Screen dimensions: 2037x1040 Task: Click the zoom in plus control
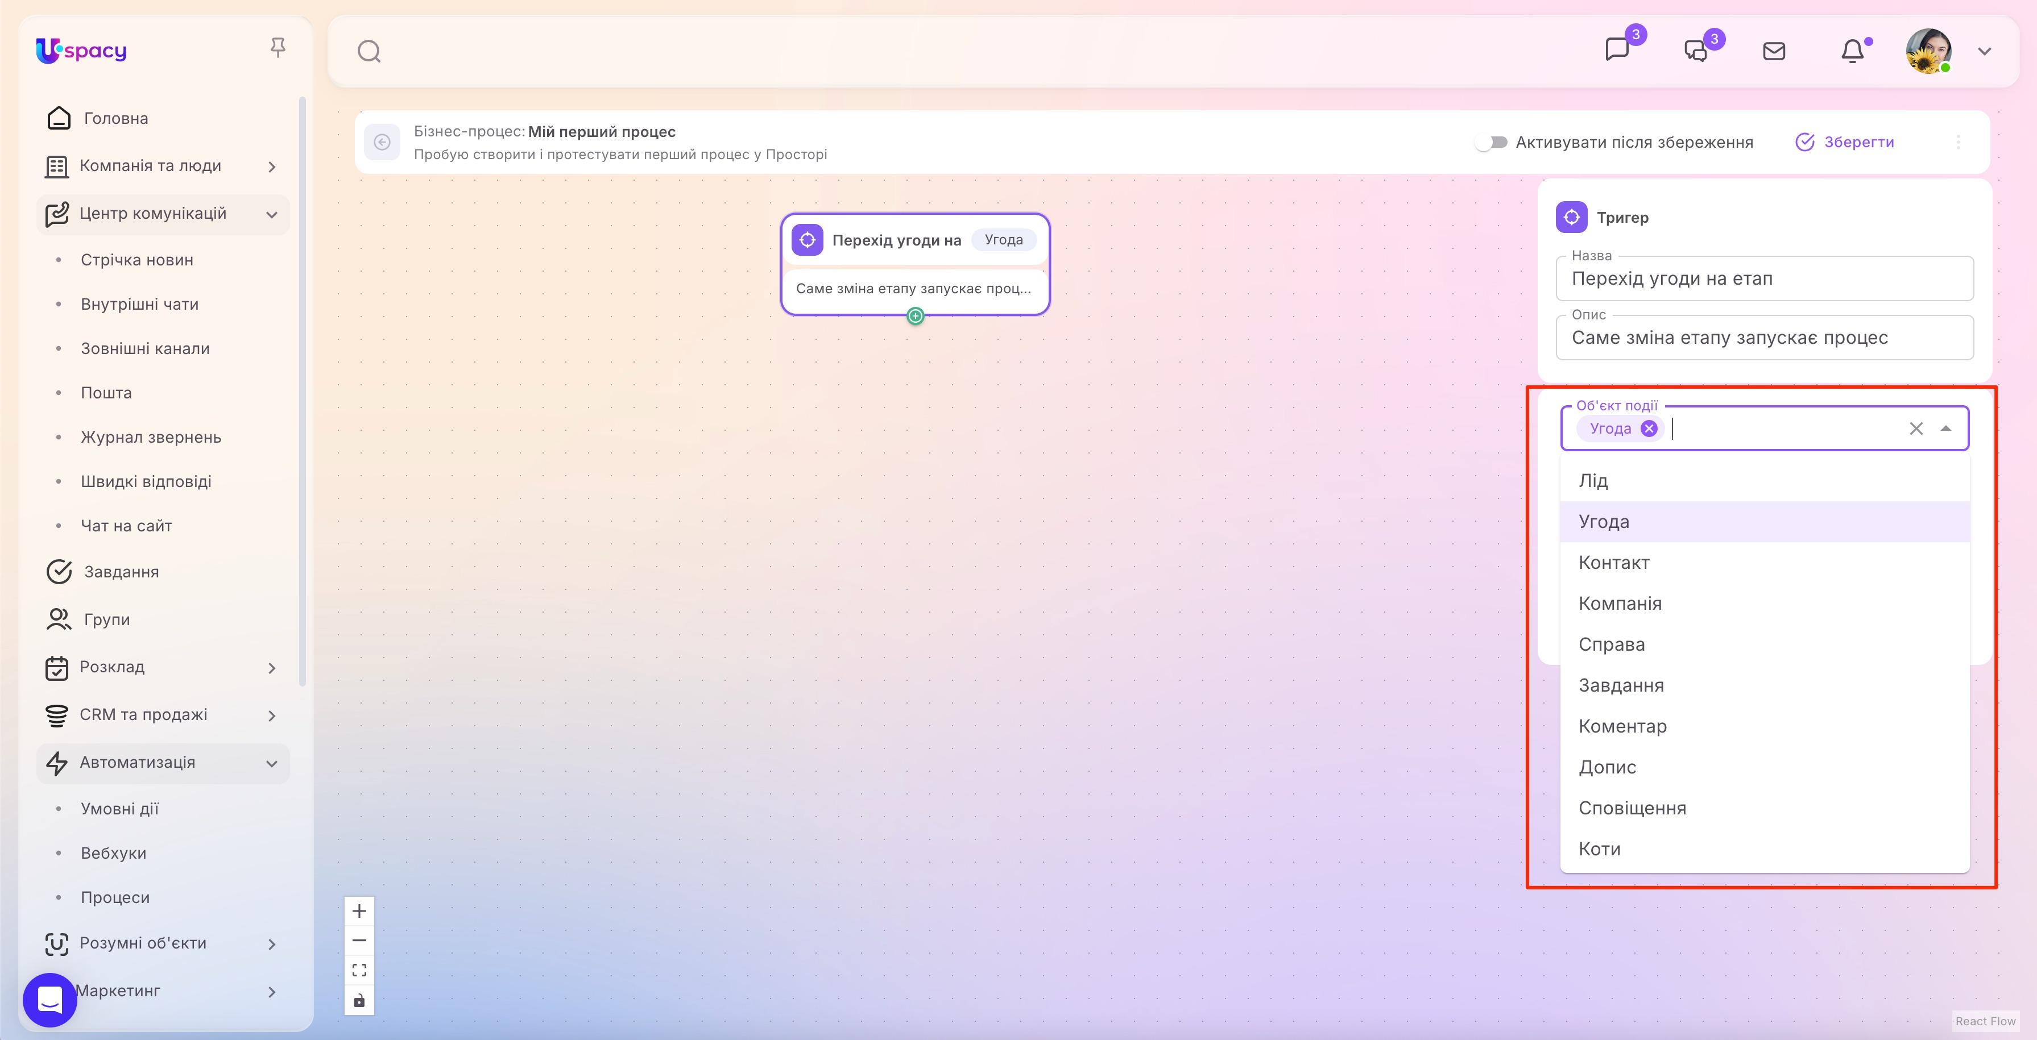(359, 910)
